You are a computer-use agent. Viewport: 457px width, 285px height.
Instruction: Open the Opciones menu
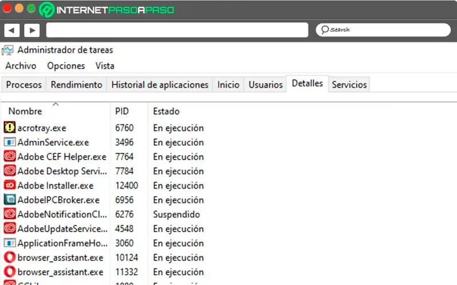coord(66,66)
